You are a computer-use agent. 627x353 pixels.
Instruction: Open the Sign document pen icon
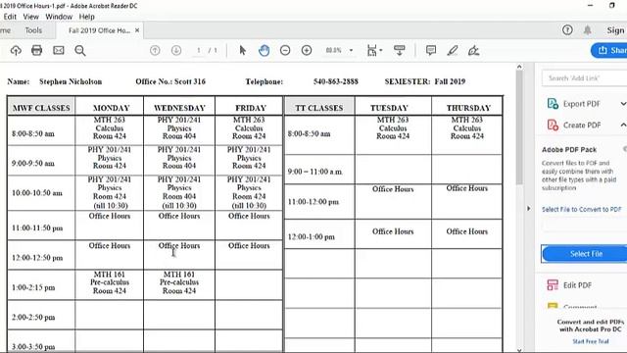point(473,50)
